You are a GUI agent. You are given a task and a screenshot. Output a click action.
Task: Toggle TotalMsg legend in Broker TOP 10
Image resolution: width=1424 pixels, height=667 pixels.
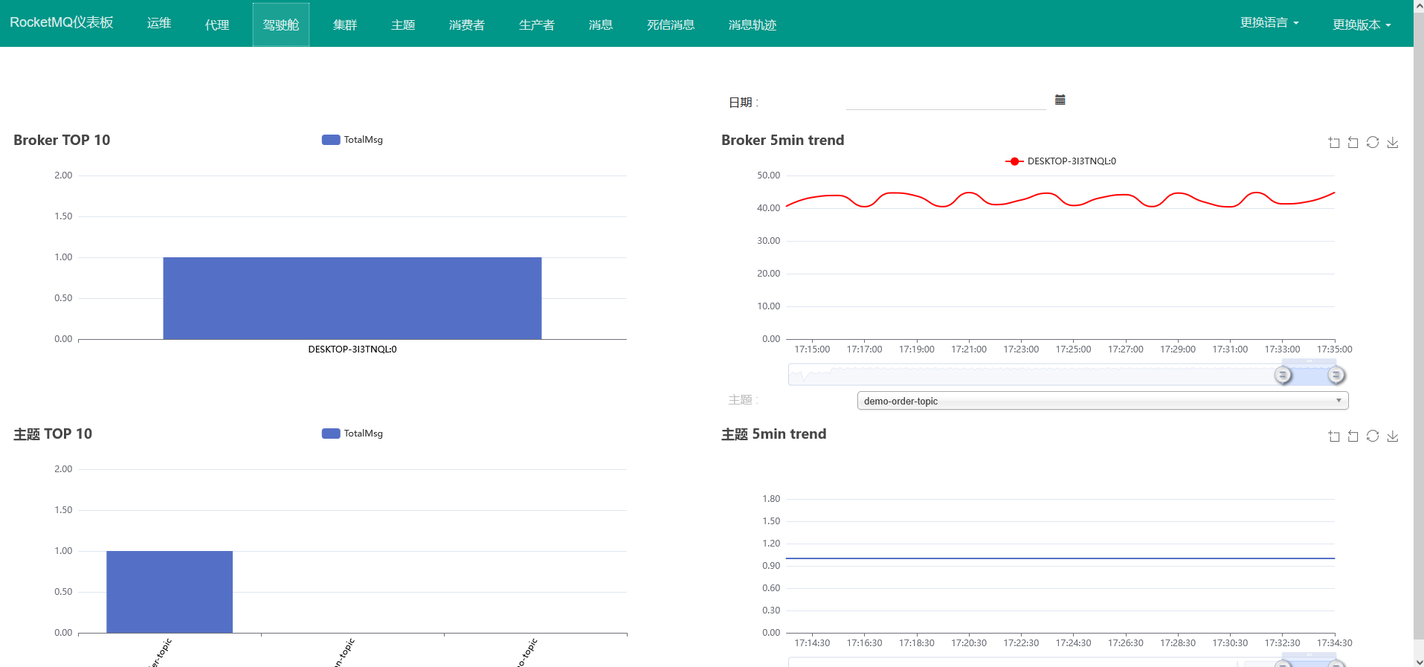(352, 140)
